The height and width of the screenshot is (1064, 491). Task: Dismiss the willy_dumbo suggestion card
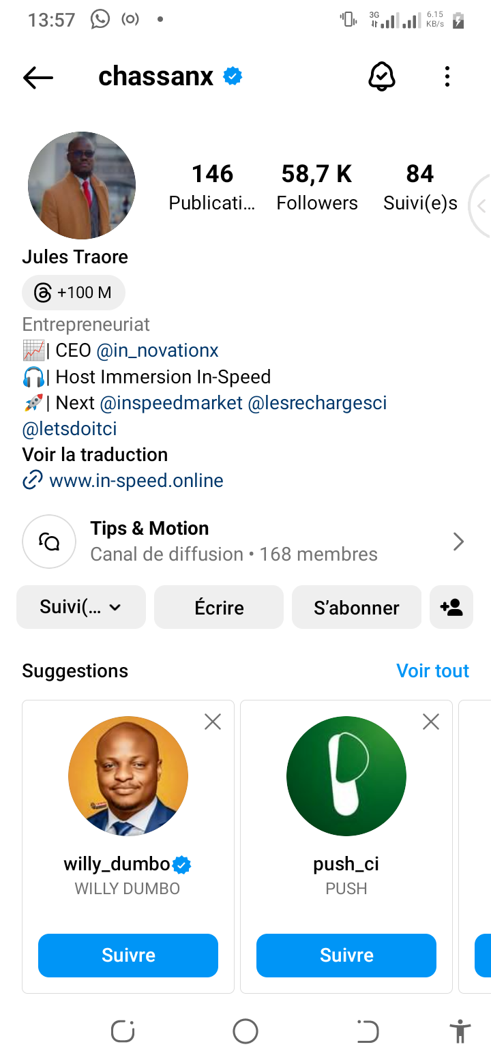point(213,722)
